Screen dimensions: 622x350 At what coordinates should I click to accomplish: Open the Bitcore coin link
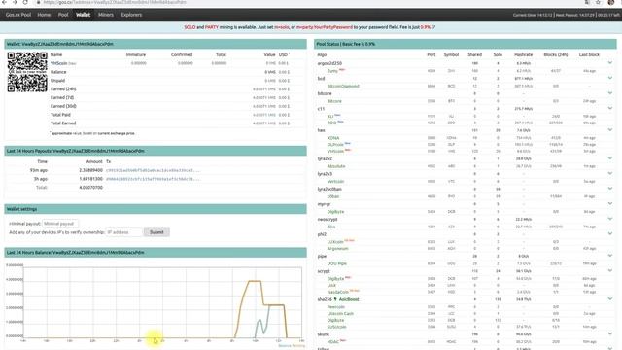(x=334, y=101)
